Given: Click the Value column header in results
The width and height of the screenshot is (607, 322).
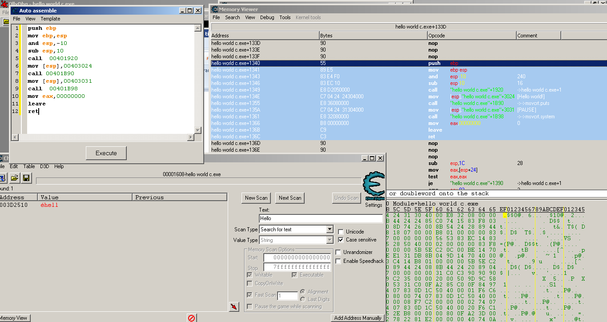Looking at the screenshot, I should point(86,197).
